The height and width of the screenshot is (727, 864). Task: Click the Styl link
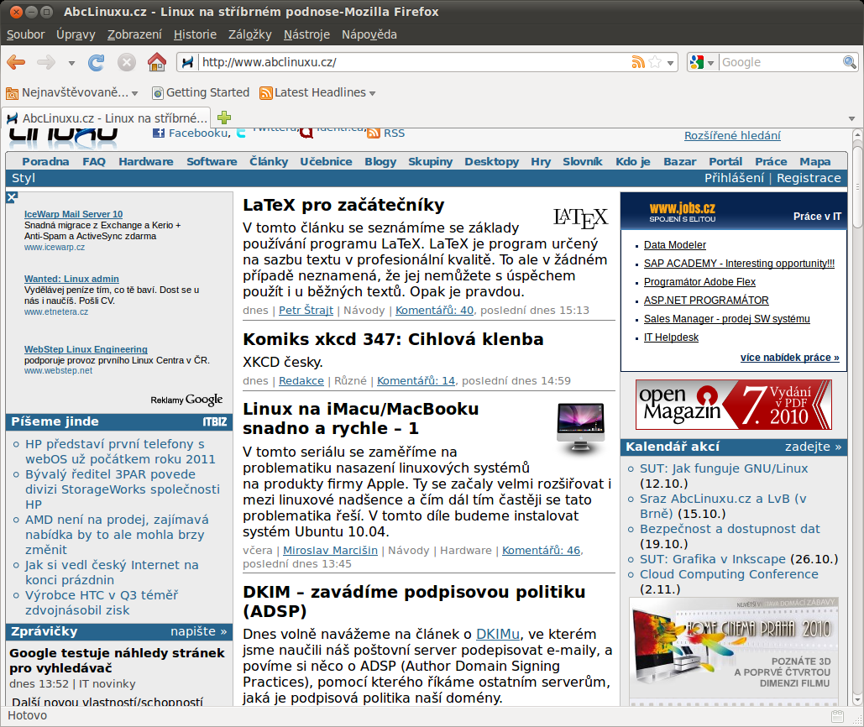[24, 178]
